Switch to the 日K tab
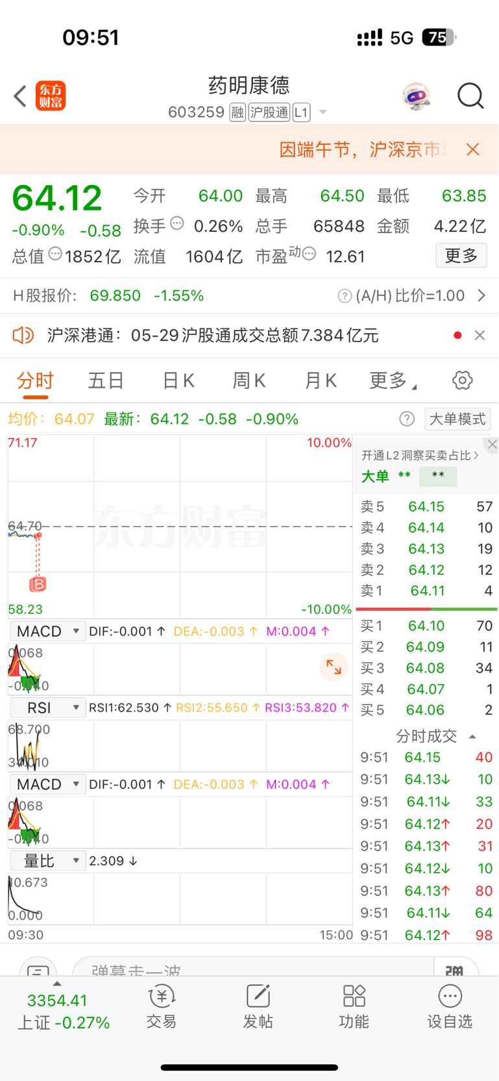The image size is (499, 1081). [x=178, y=380]
